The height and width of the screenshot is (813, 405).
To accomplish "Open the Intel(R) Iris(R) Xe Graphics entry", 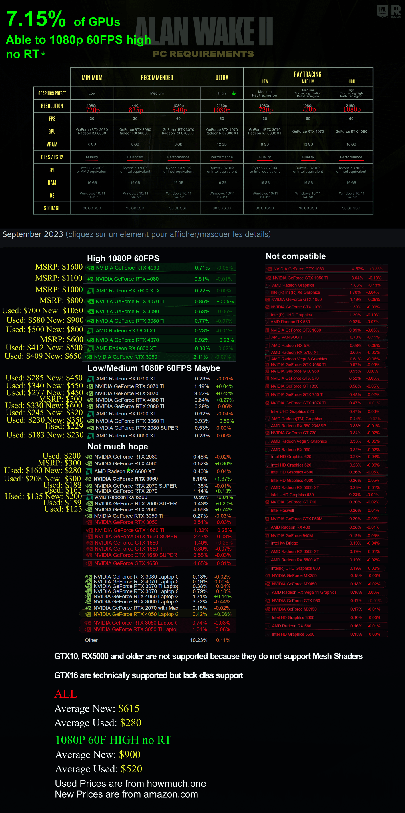I will point(326,292).
